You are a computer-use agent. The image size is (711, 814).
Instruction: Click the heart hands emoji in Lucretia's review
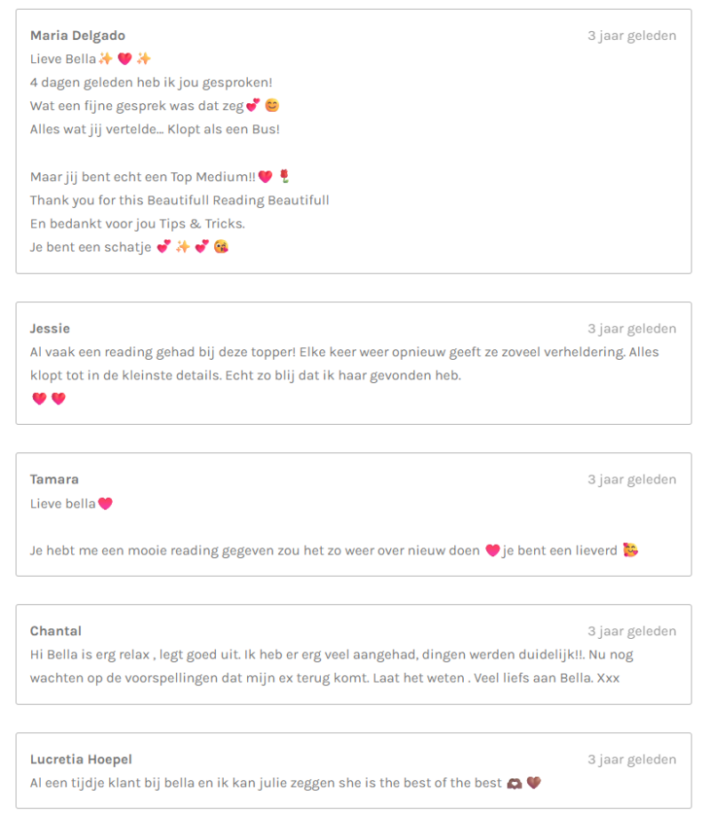[515, 783]
